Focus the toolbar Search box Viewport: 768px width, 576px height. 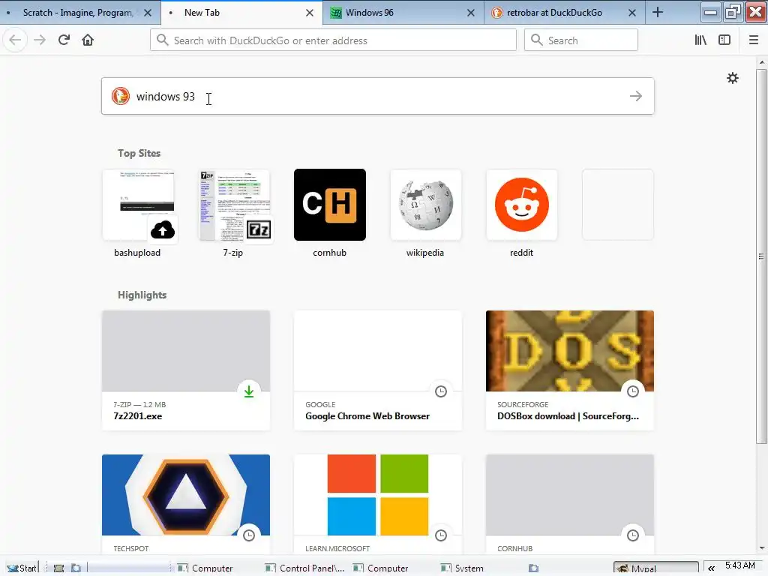click(581, 40)
